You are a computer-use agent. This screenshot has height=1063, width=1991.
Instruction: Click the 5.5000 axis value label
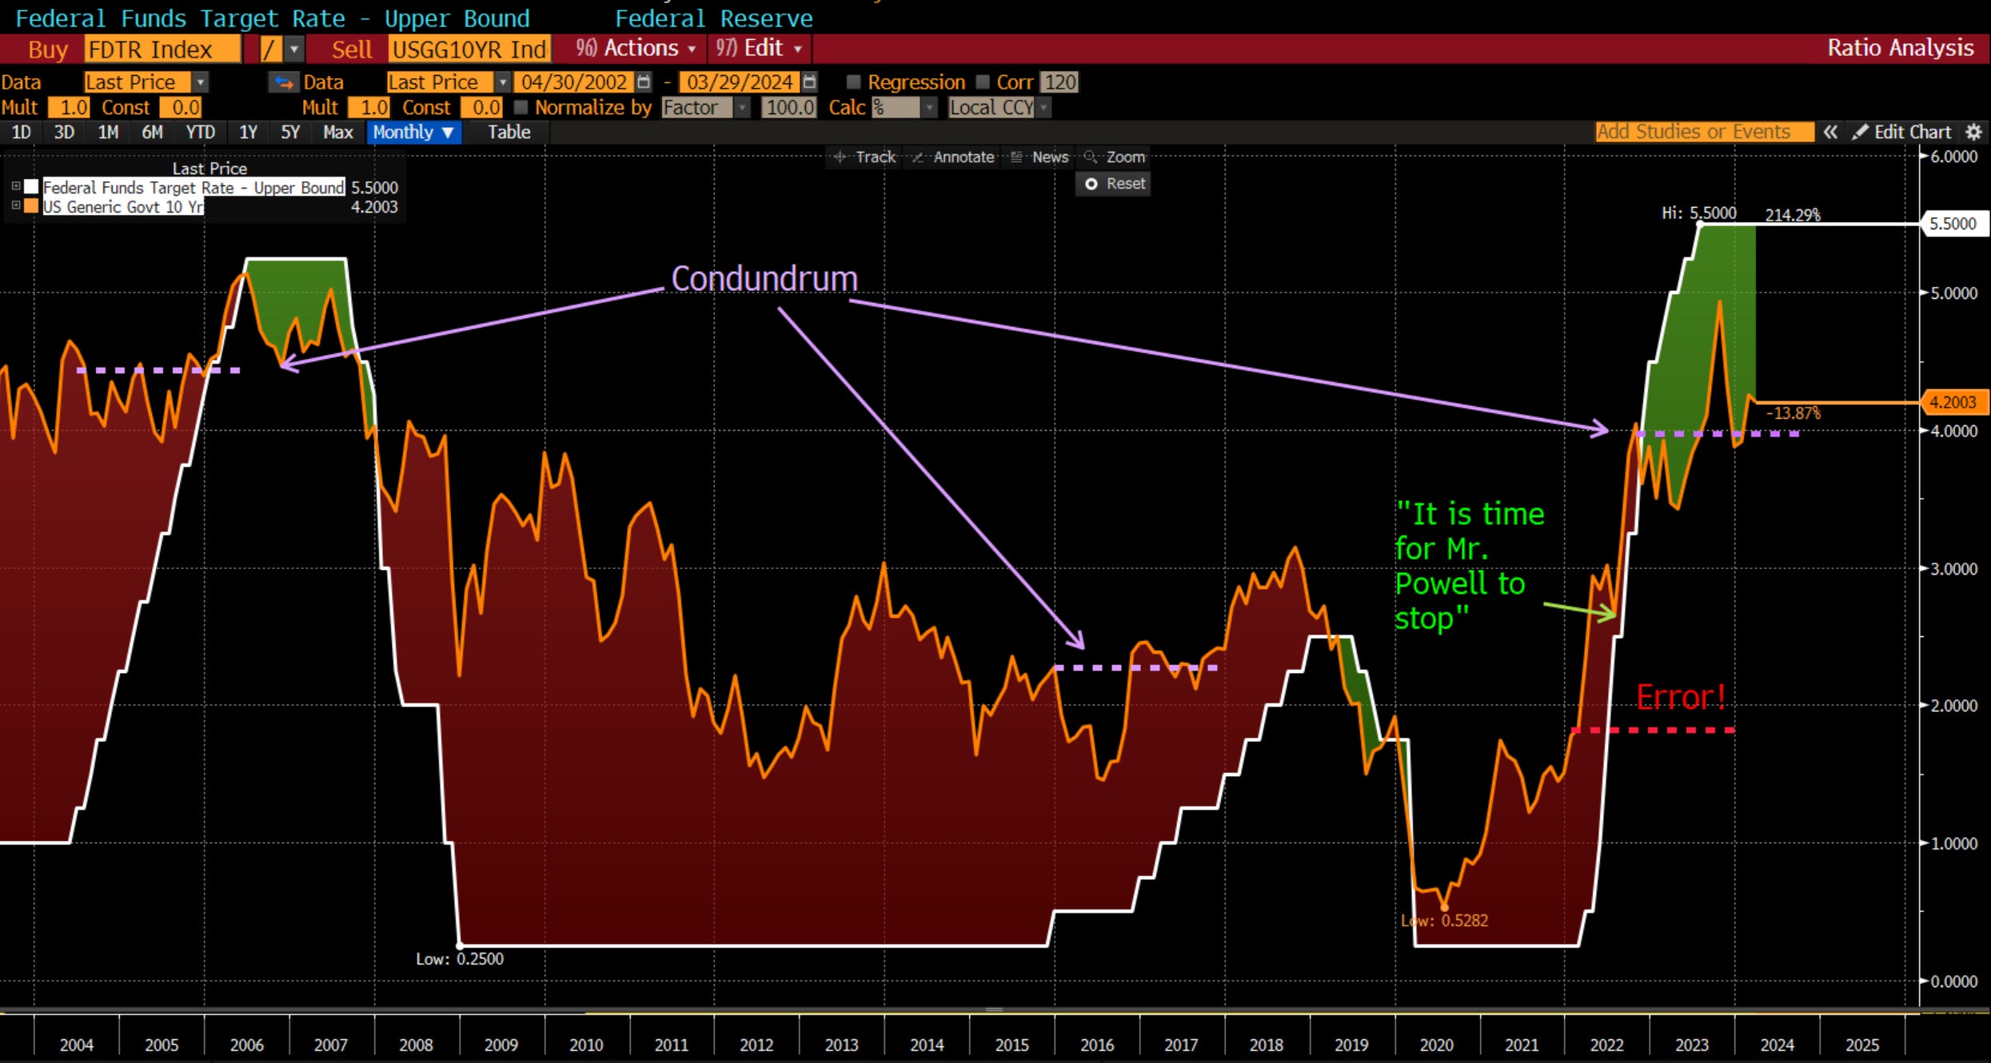(x=1953, y=224)
